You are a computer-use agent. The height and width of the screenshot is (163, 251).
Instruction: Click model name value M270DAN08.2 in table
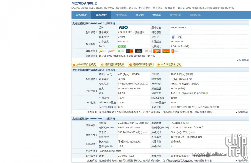(x=178, y=28)
